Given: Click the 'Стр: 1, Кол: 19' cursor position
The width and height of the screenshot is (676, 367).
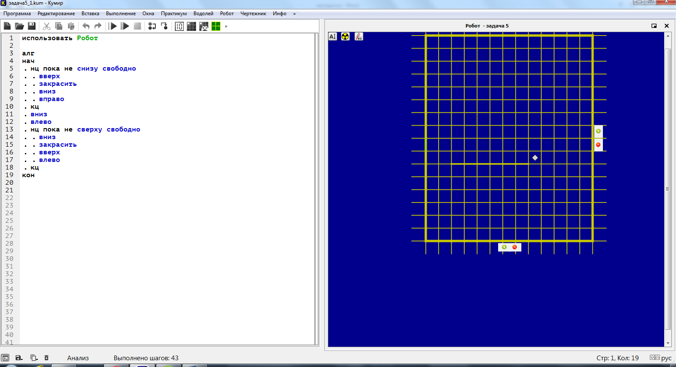Looking at the screenshot, I should [618, 358].
